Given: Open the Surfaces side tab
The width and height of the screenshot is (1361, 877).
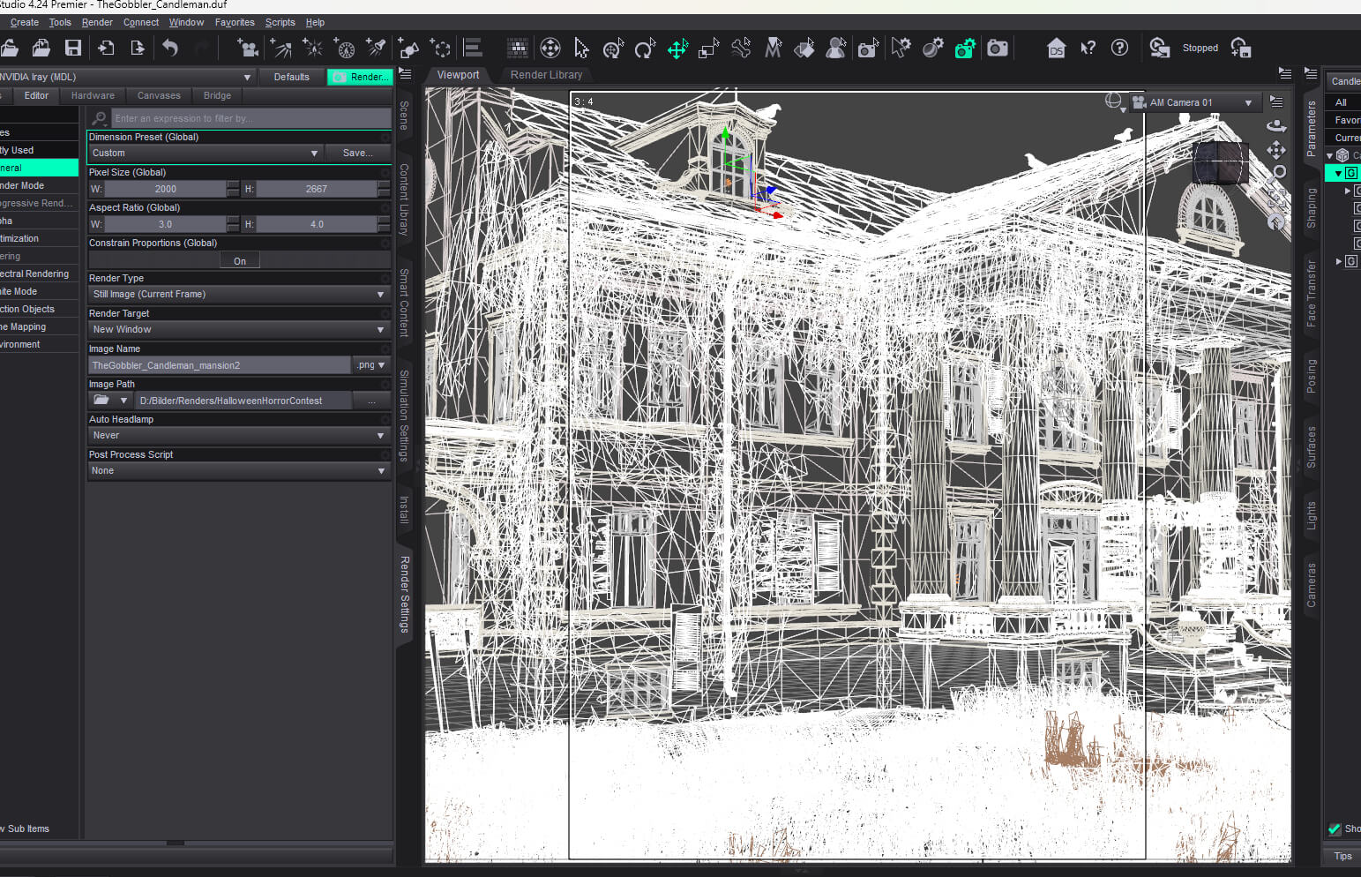Looking at the screenshot, I should point(1312,447).
